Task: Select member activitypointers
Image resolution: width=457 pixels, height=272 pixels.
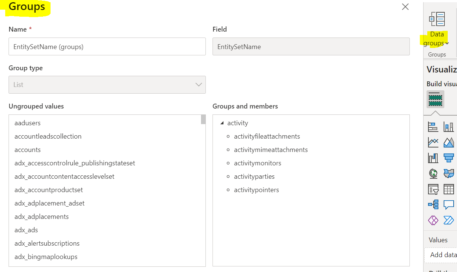Action: click(x=256, y=190)
